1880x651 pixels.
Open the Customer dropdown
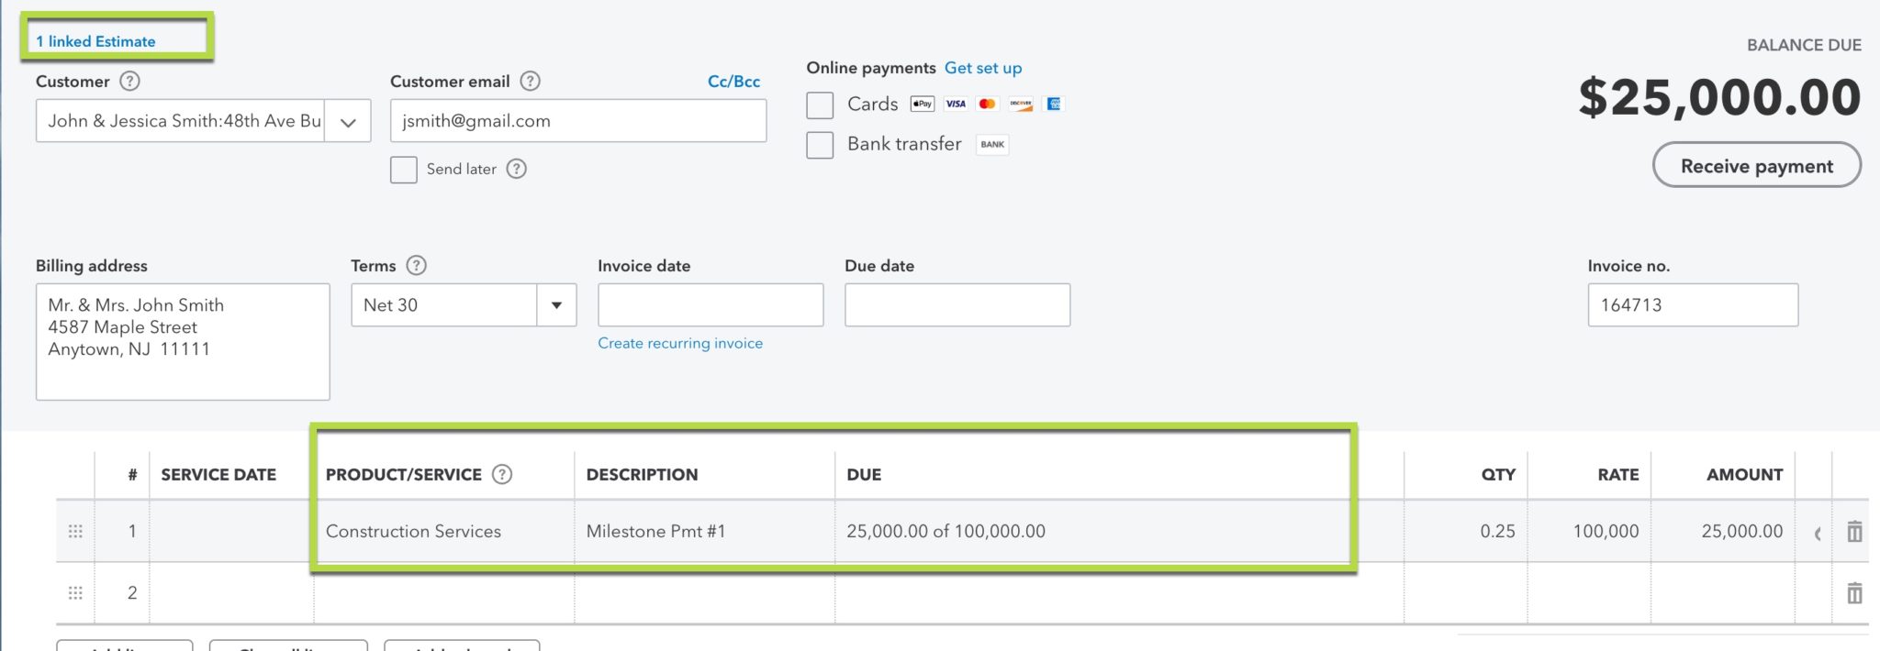(347, 120)
